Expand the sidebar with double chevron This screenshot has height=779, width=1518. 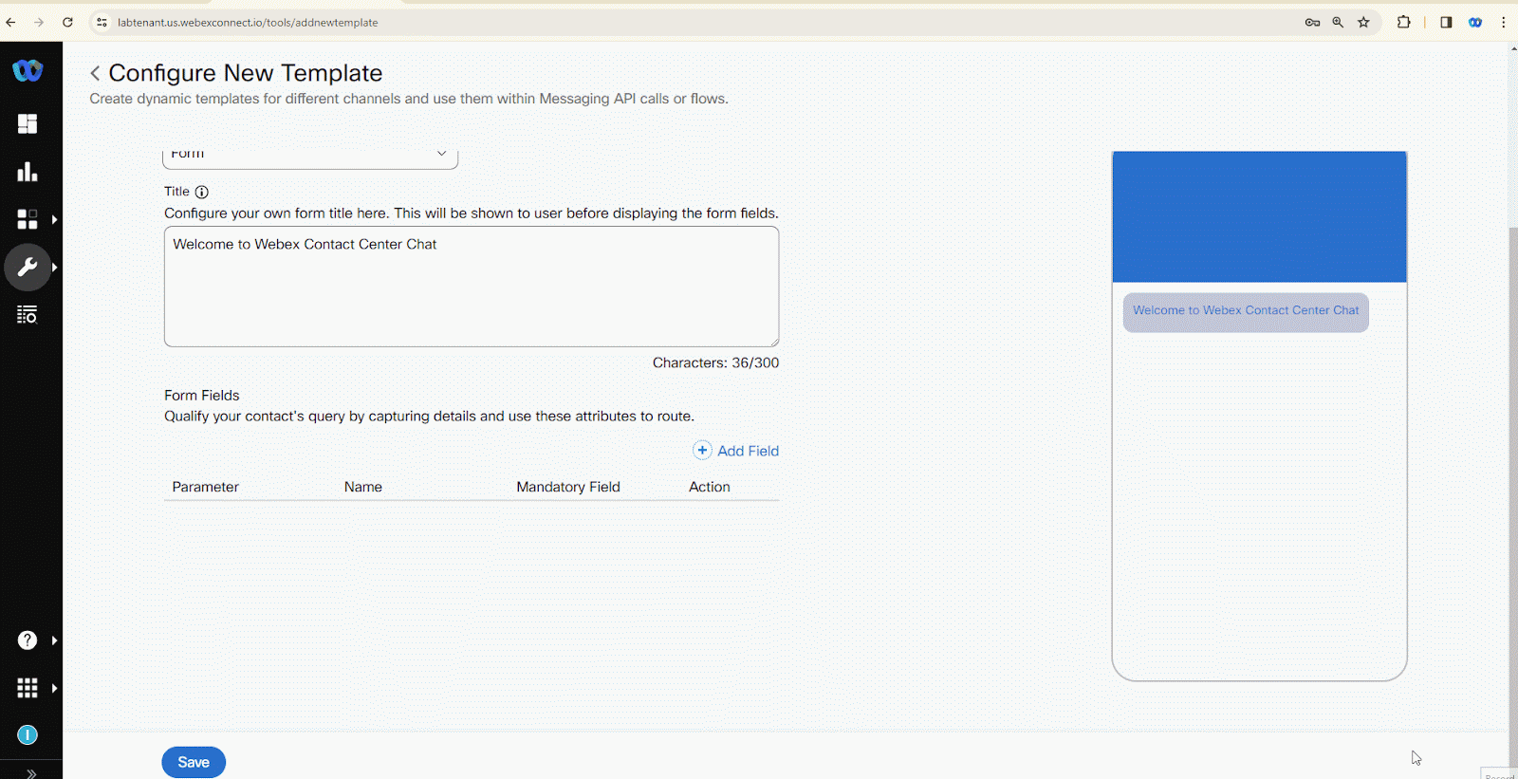coord(31,772)
